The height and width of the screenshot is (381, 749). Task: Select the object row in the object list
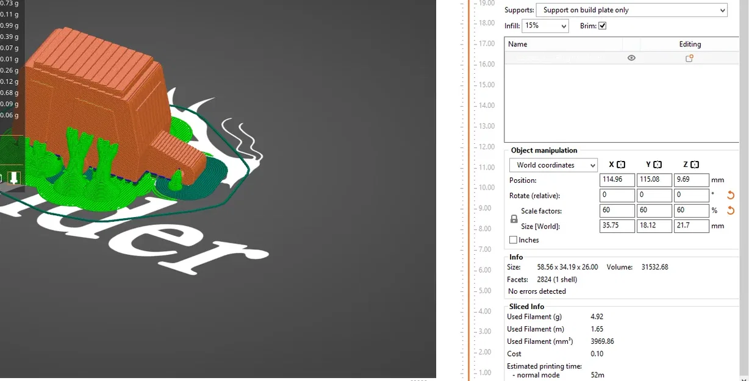622,58
